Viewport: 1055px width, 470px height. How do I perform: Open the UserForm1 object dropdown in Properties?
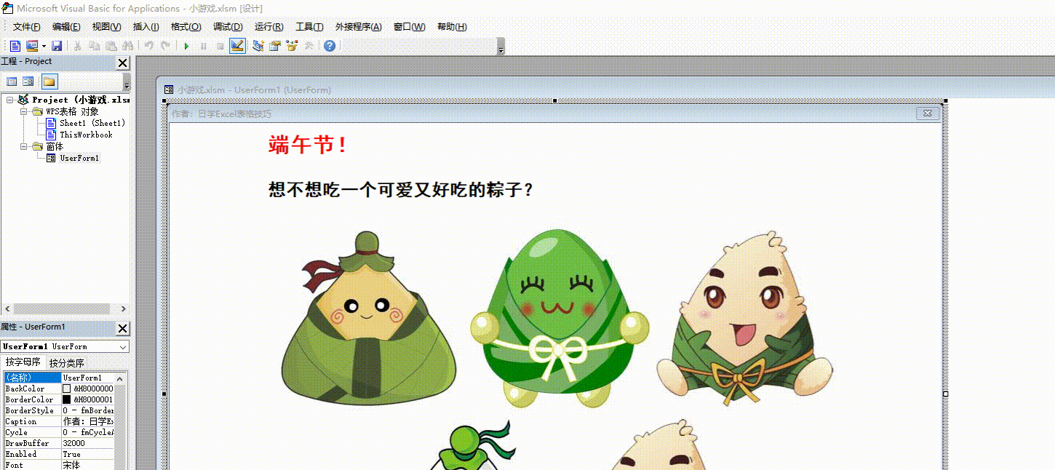123,347
